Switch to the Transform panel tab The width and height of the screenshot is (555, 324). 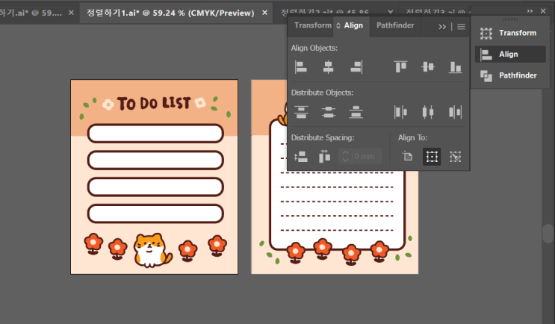[313, 25]
